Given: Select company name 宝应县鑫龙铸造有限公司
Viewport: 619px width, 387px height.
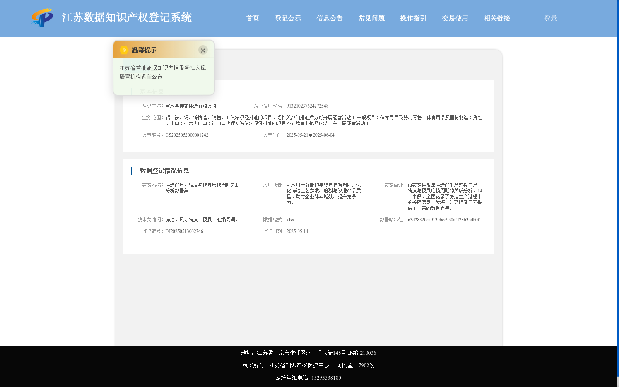Looking at the screenshot, I should (191, 106).
